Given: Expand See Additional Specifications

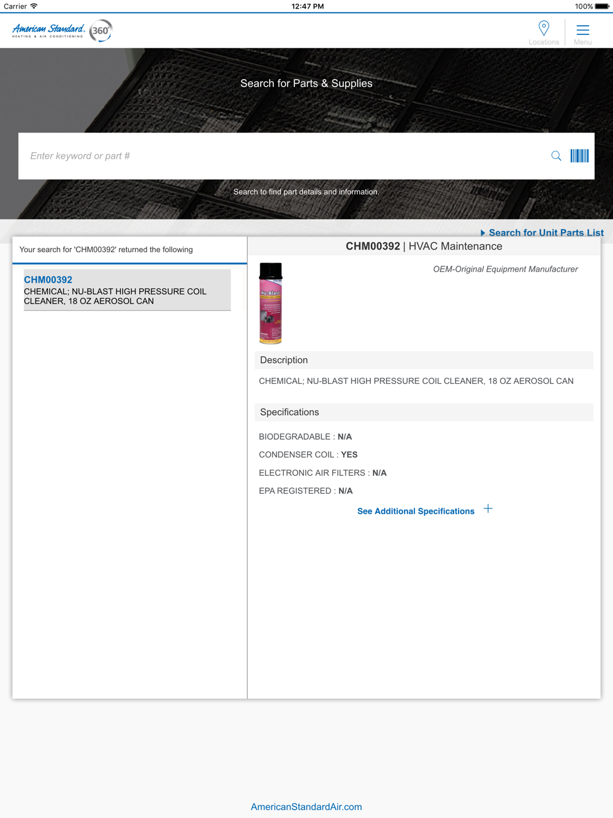Looking at the screenshot, I should (416, 511).
